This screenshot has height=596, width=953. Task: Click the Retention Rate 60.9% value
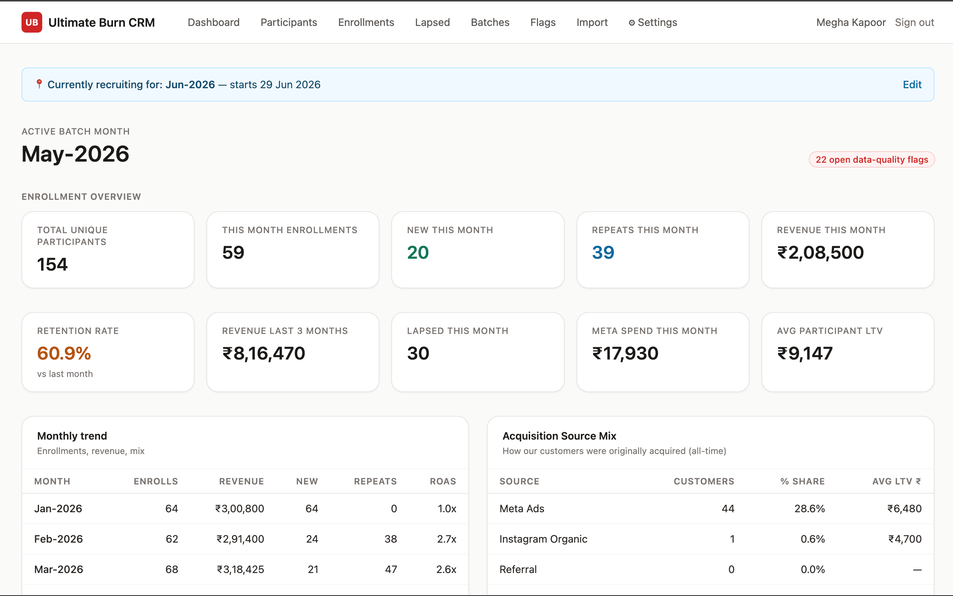(64, 353)
